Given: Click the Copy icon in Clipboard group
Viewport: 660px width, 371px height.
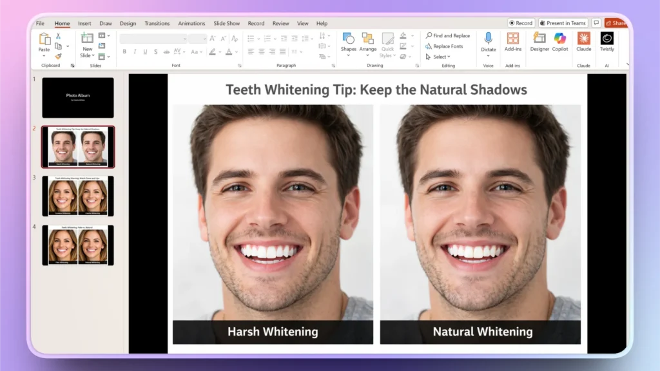Looking at the screenshot, I should [x=59, y=46].
